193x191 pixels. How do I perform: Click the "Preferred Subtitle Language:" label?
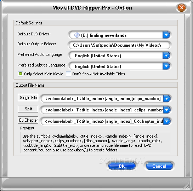click(x=42, y=65)
